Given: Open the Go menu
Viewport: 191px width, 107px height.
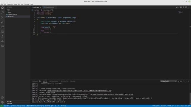Looking at the screenshot, I should coord(19,4).
